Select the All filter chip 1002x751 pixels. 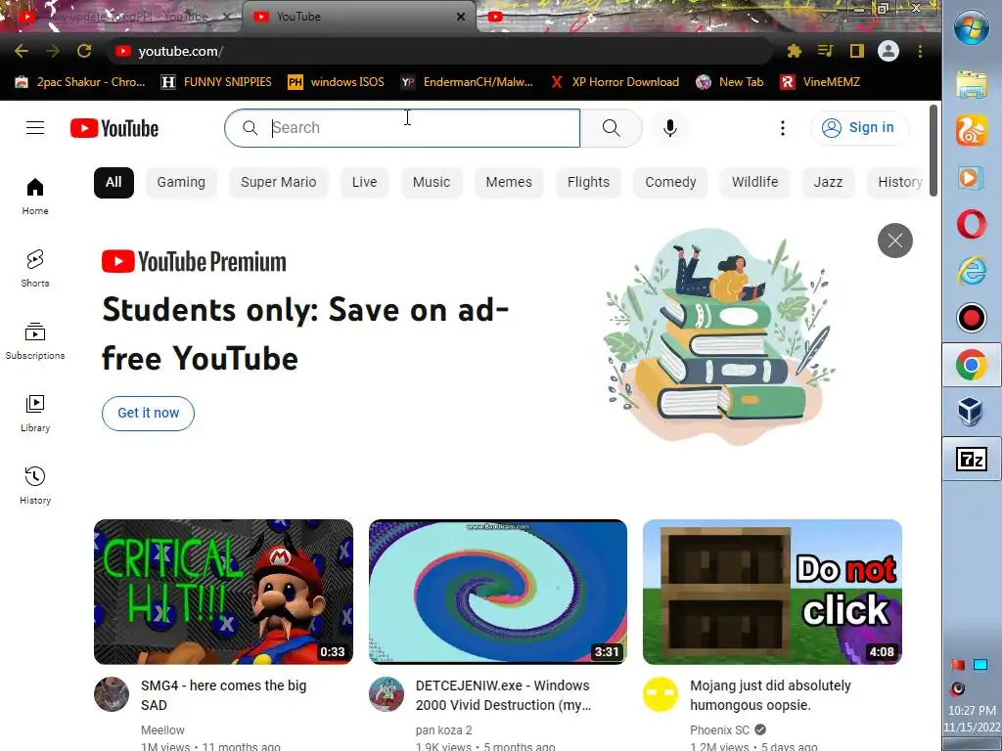coord(114,183)
